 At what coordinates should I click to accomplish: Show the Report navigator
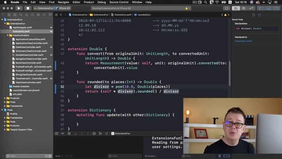pyautogui.click(x=50, y=15)
